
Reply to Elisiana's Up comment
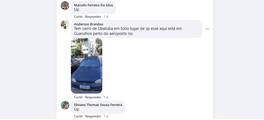point(93,116)
